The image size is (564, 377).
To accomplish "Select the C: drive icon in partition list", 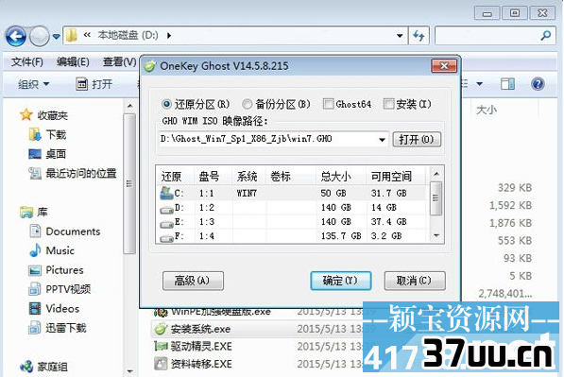I will click(x=166, y=193).
